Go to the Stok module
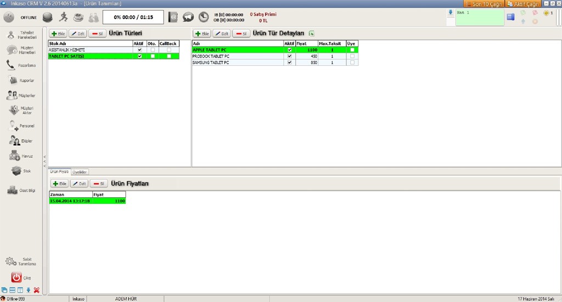This screenshot has width=562, height=302. (20, 171)
